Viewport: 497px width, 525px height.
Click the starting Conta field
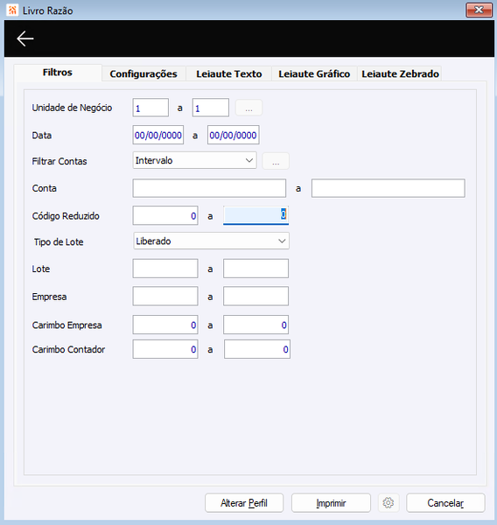[x=209, y=188]
